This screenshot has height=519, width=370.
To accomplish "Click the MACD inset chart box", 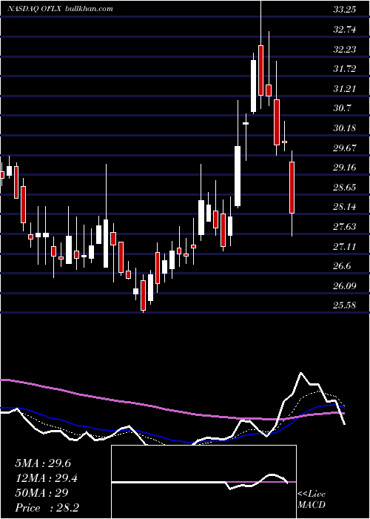I will pos(203,482).
